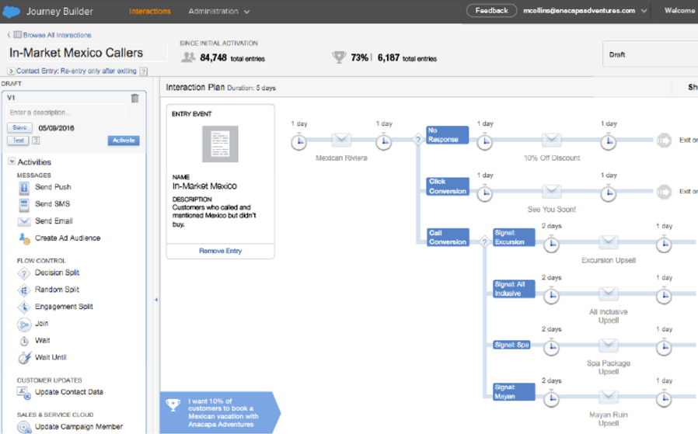Click the decision split diamond before No Response
Viewport: 698px width, 434px height.
(417, 140)
